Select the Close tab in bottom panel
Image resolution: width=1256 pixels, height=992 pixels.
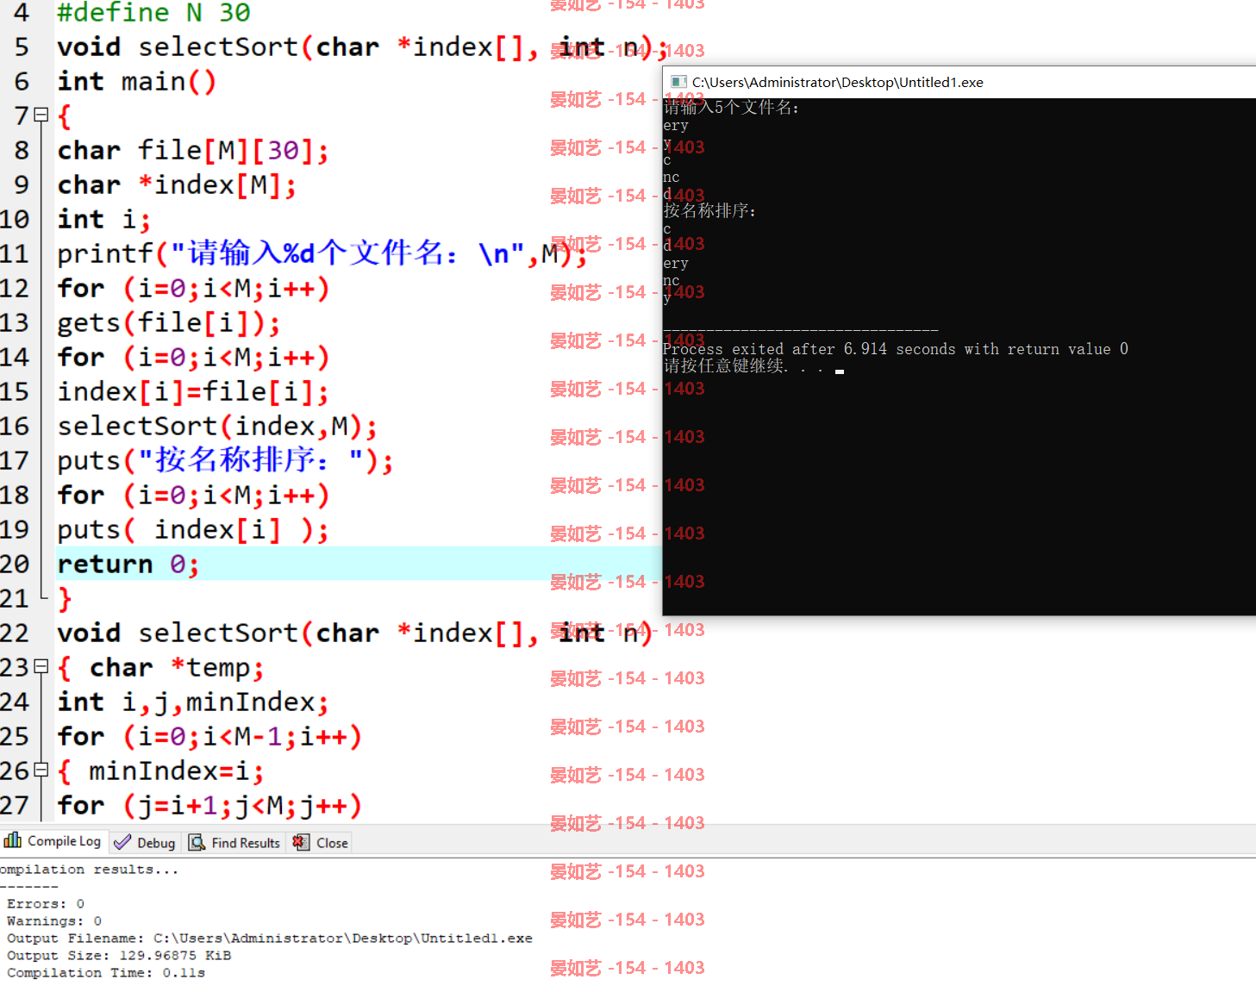pos(321,843)
